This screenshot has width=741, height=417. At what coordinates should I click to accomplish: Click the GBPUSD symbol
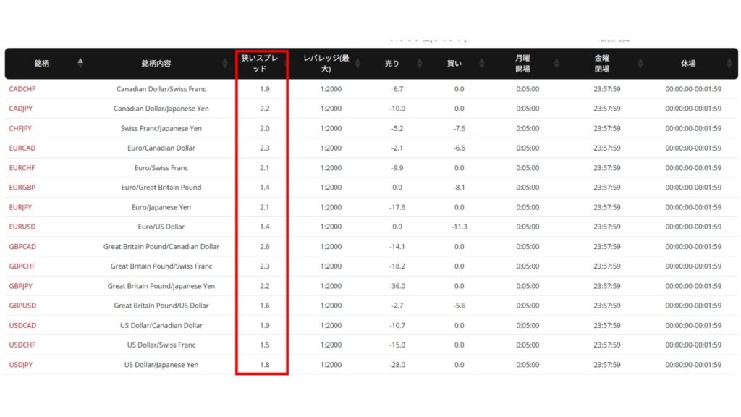pos(22,306)
